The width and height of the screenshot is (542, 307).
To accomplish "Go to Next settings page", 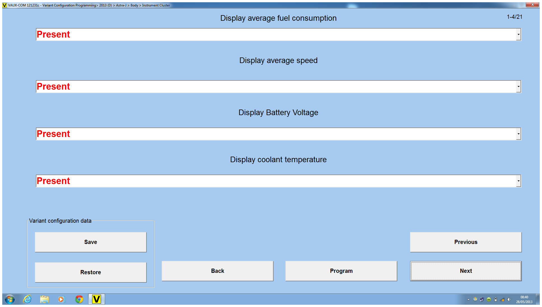I will [466, 271].
